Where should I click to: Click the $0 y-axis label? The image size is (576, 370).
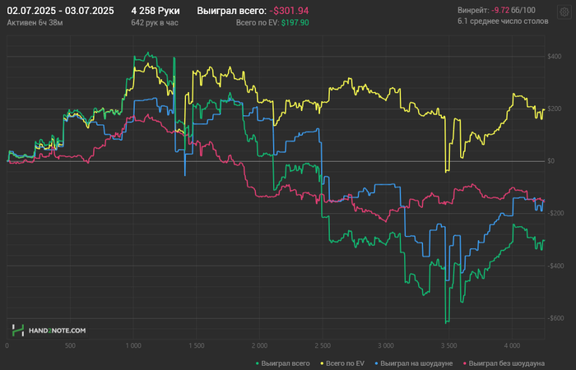551,161
